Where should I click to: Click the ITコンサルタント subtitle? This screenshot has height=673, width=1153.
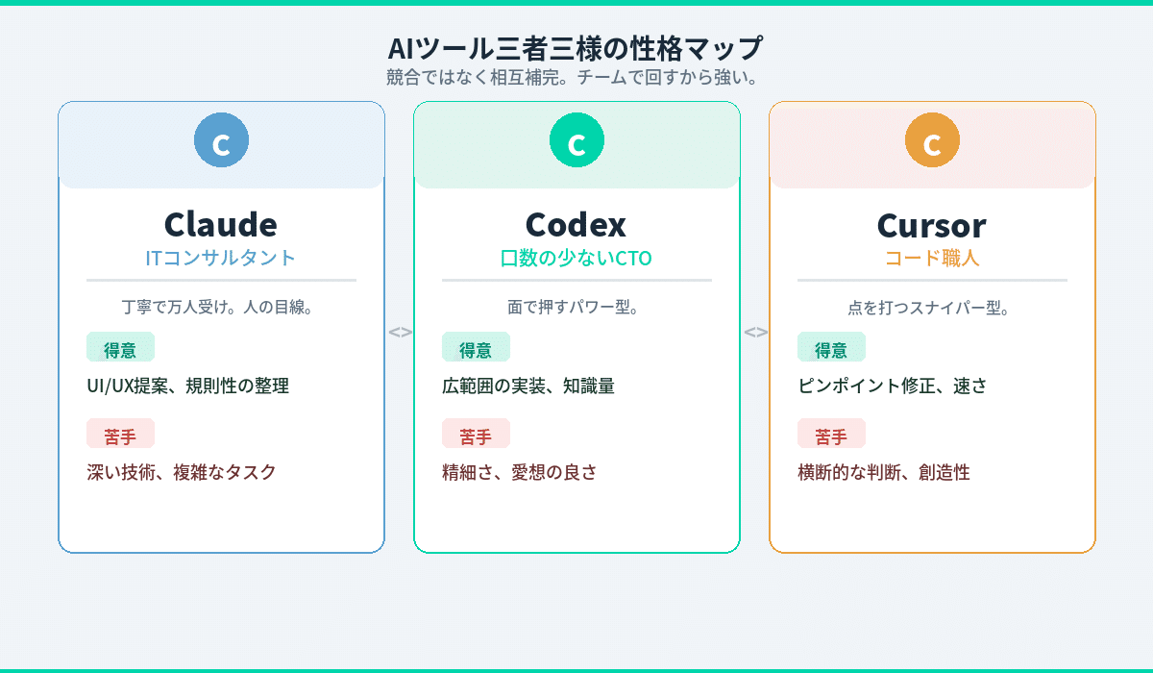[x=221, y=258]
